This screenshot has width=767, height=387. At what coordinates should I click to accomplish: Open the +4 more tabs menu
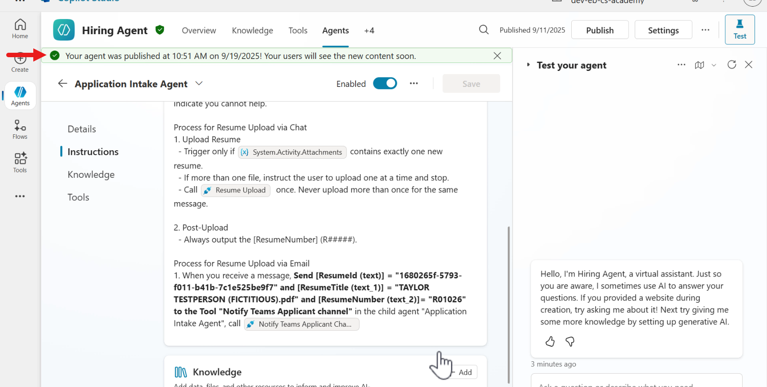coord(369,31)
